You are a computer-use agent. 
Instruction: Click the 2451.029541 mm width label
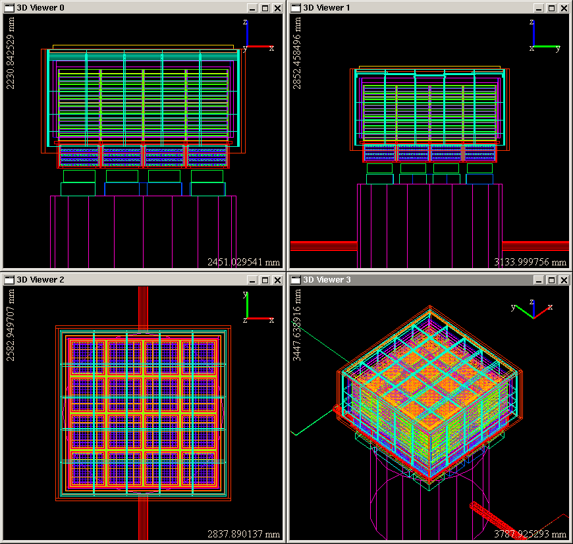click(244, 262)
